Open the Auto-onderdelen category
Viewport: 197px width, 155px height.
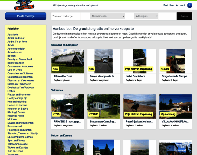tap(16, 49)
